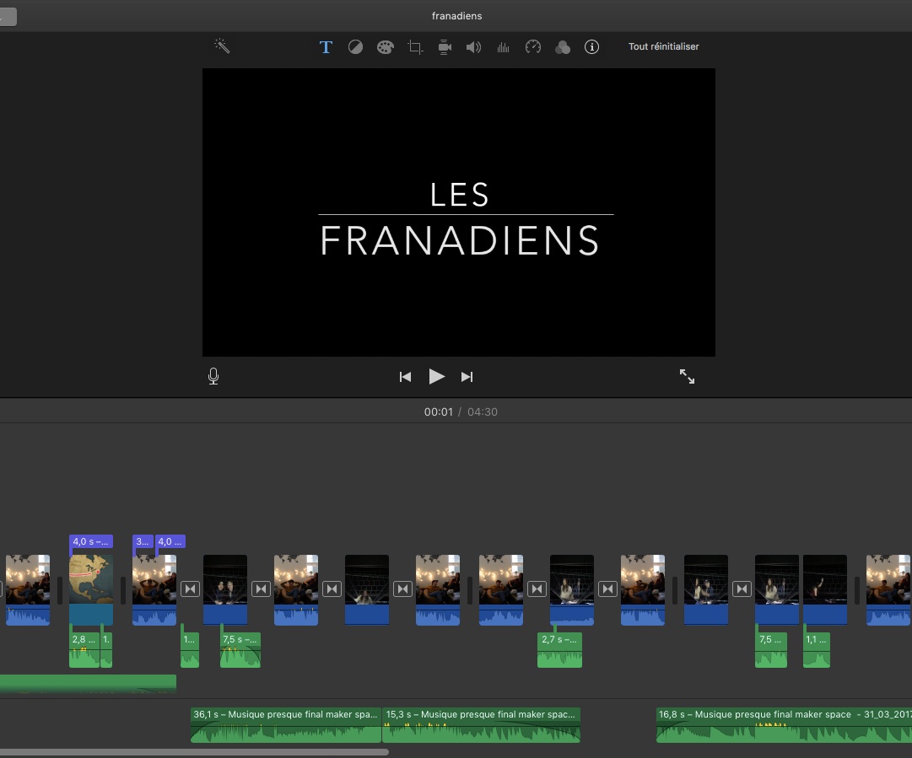
Task: Open the clip filters effects icon
Action: click(562, 46)
